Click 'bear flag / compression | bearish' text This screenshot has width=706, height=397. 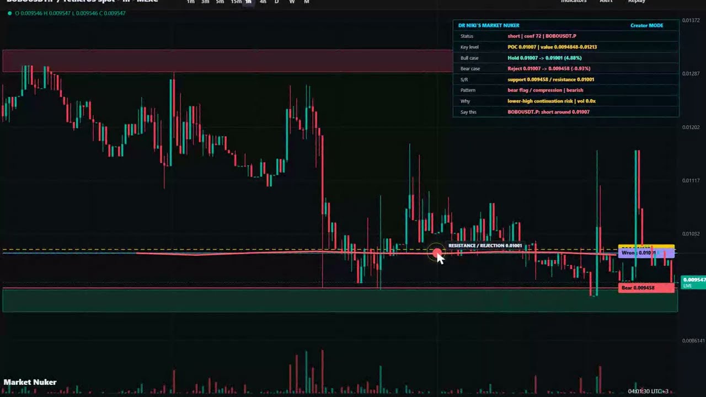point(545,90)
